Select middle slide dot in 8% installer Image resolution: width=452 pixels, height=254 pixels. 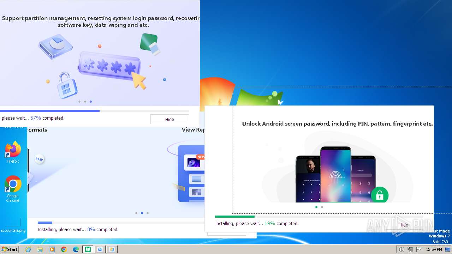(142, 213)
